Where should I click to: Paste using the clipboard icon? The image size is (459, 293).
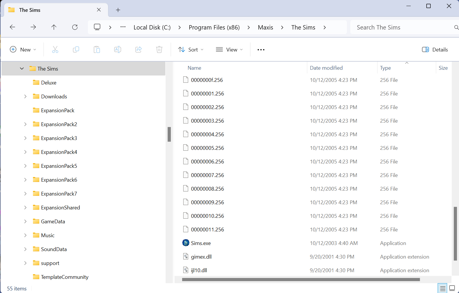(97, 49)
